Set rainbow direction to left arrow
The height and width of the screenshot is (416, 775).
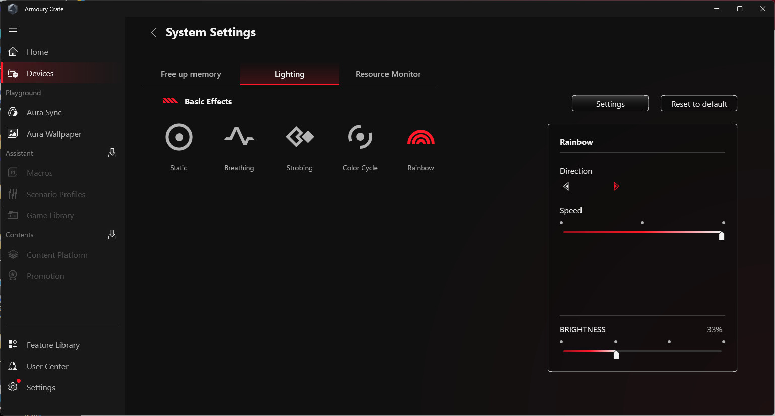click(x=566, y=186)
